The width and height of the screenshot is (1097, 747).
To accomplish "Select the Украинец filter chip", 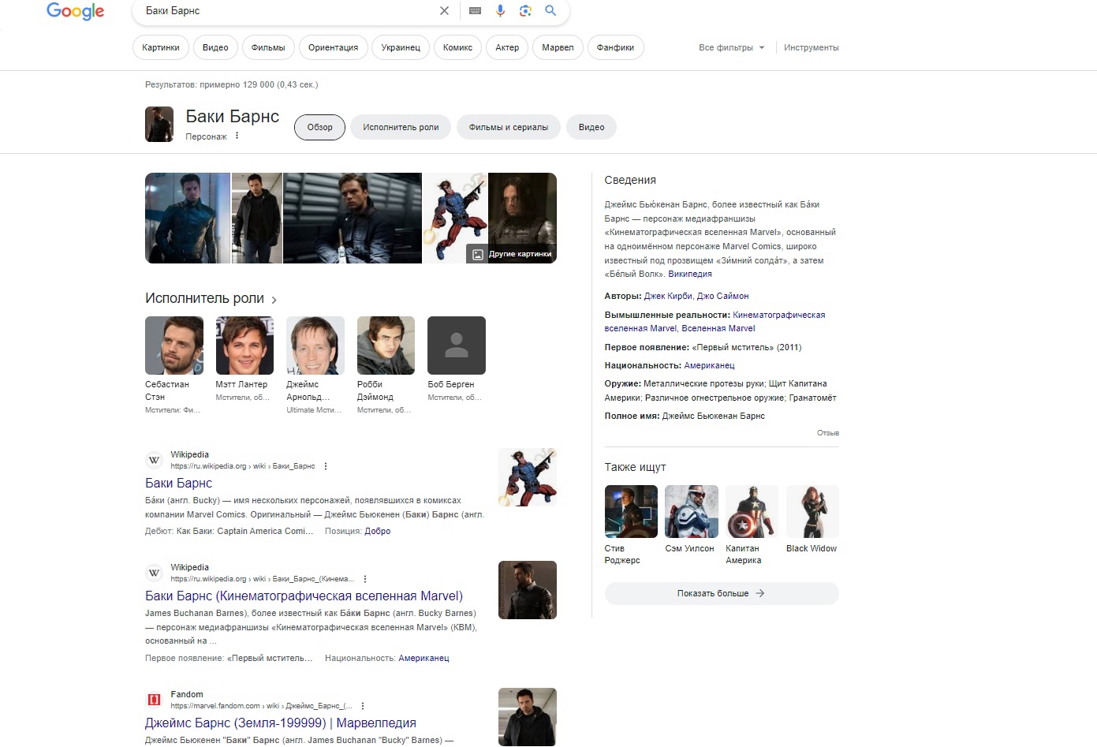I will coord(401,47).
